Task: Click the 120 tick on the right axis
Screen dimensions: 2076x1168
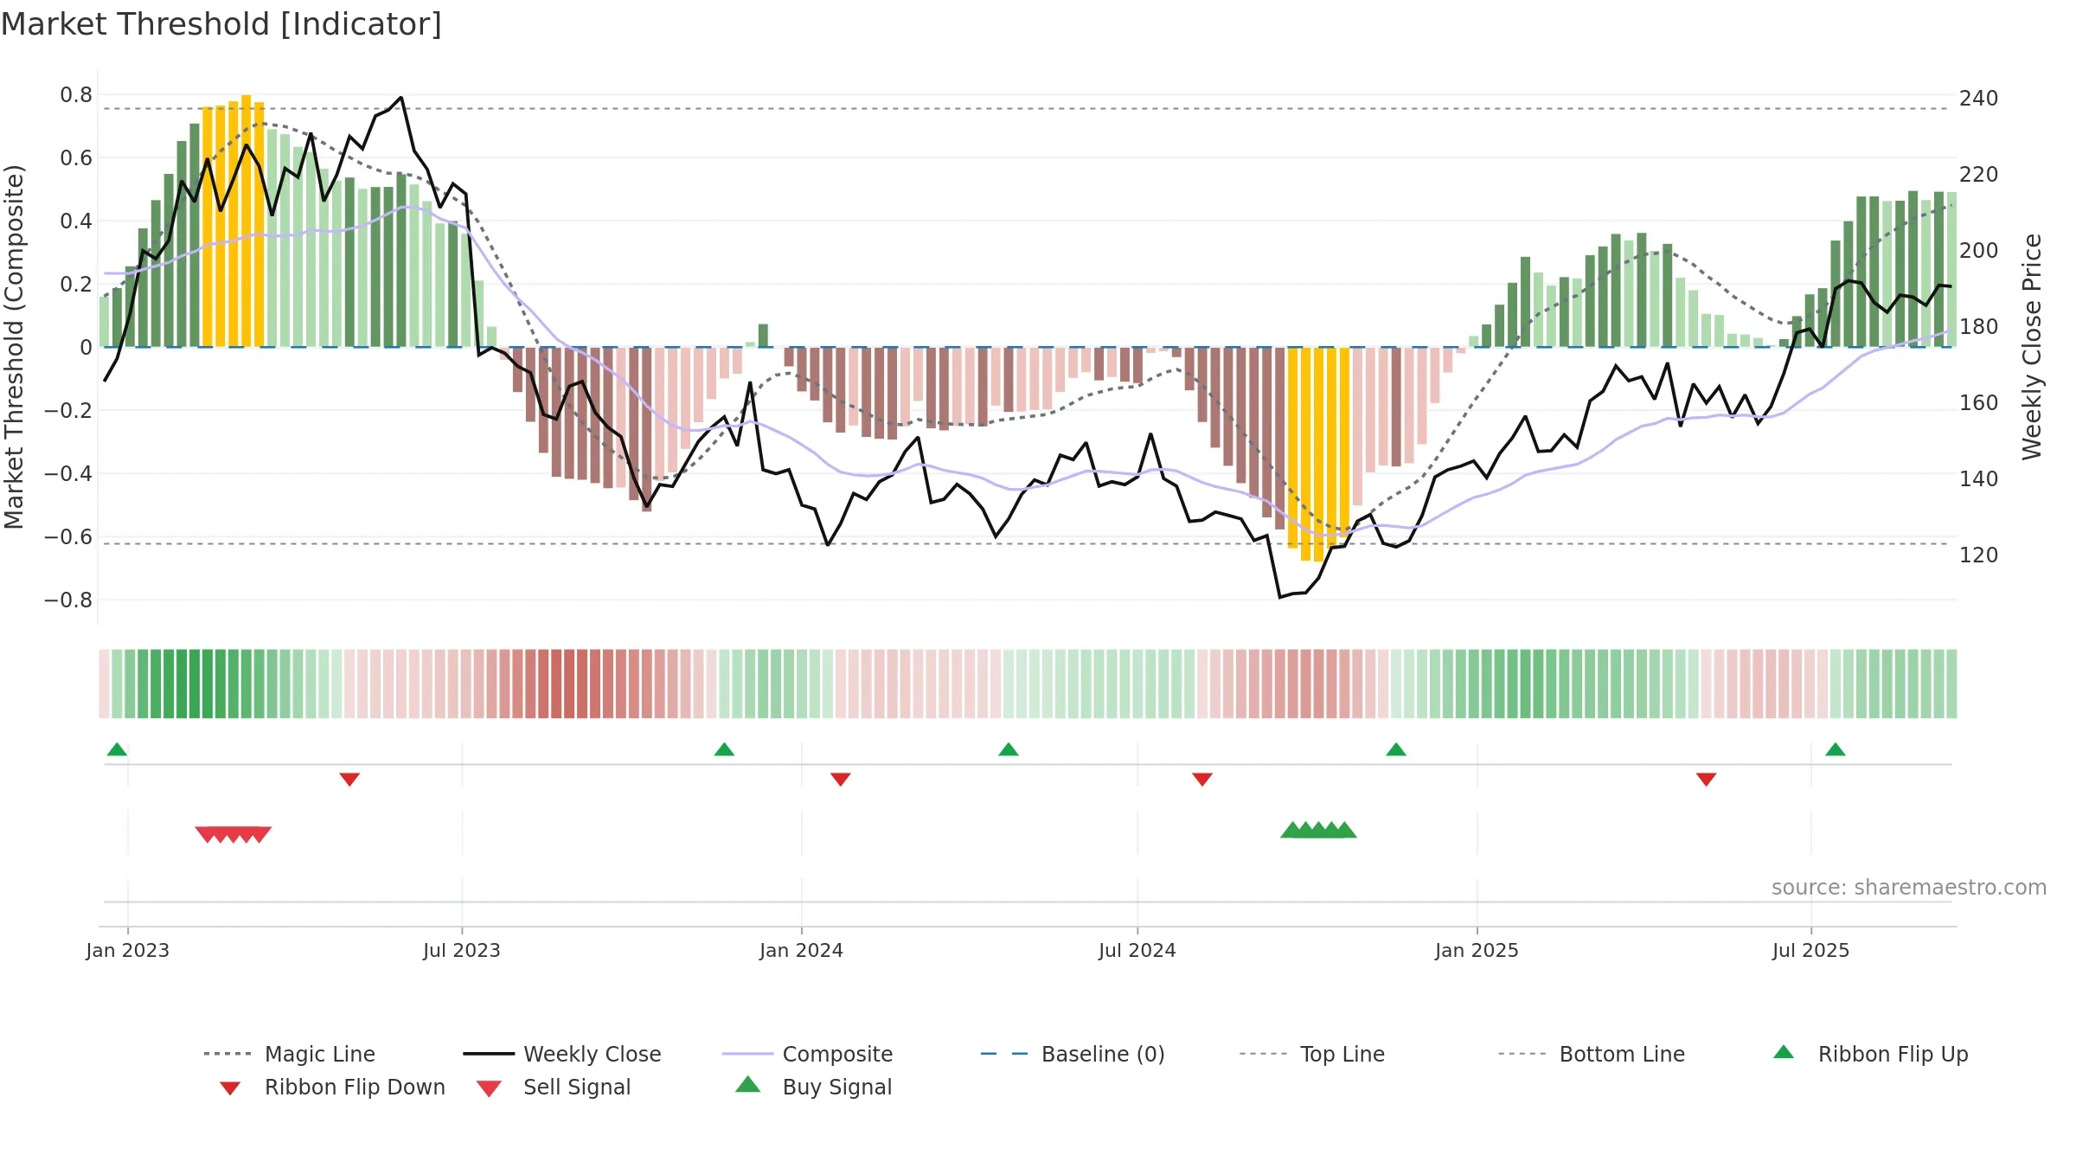Action: click(x=1979, y=555)
